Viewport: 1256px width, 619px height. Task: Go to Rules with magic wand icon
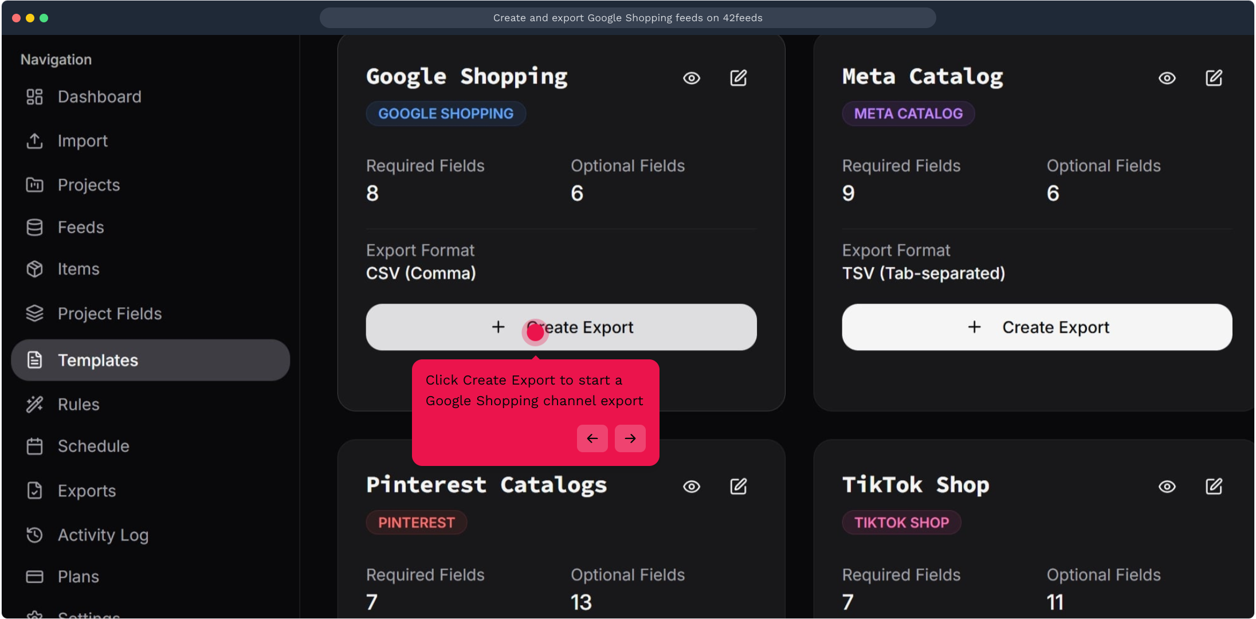35,405
